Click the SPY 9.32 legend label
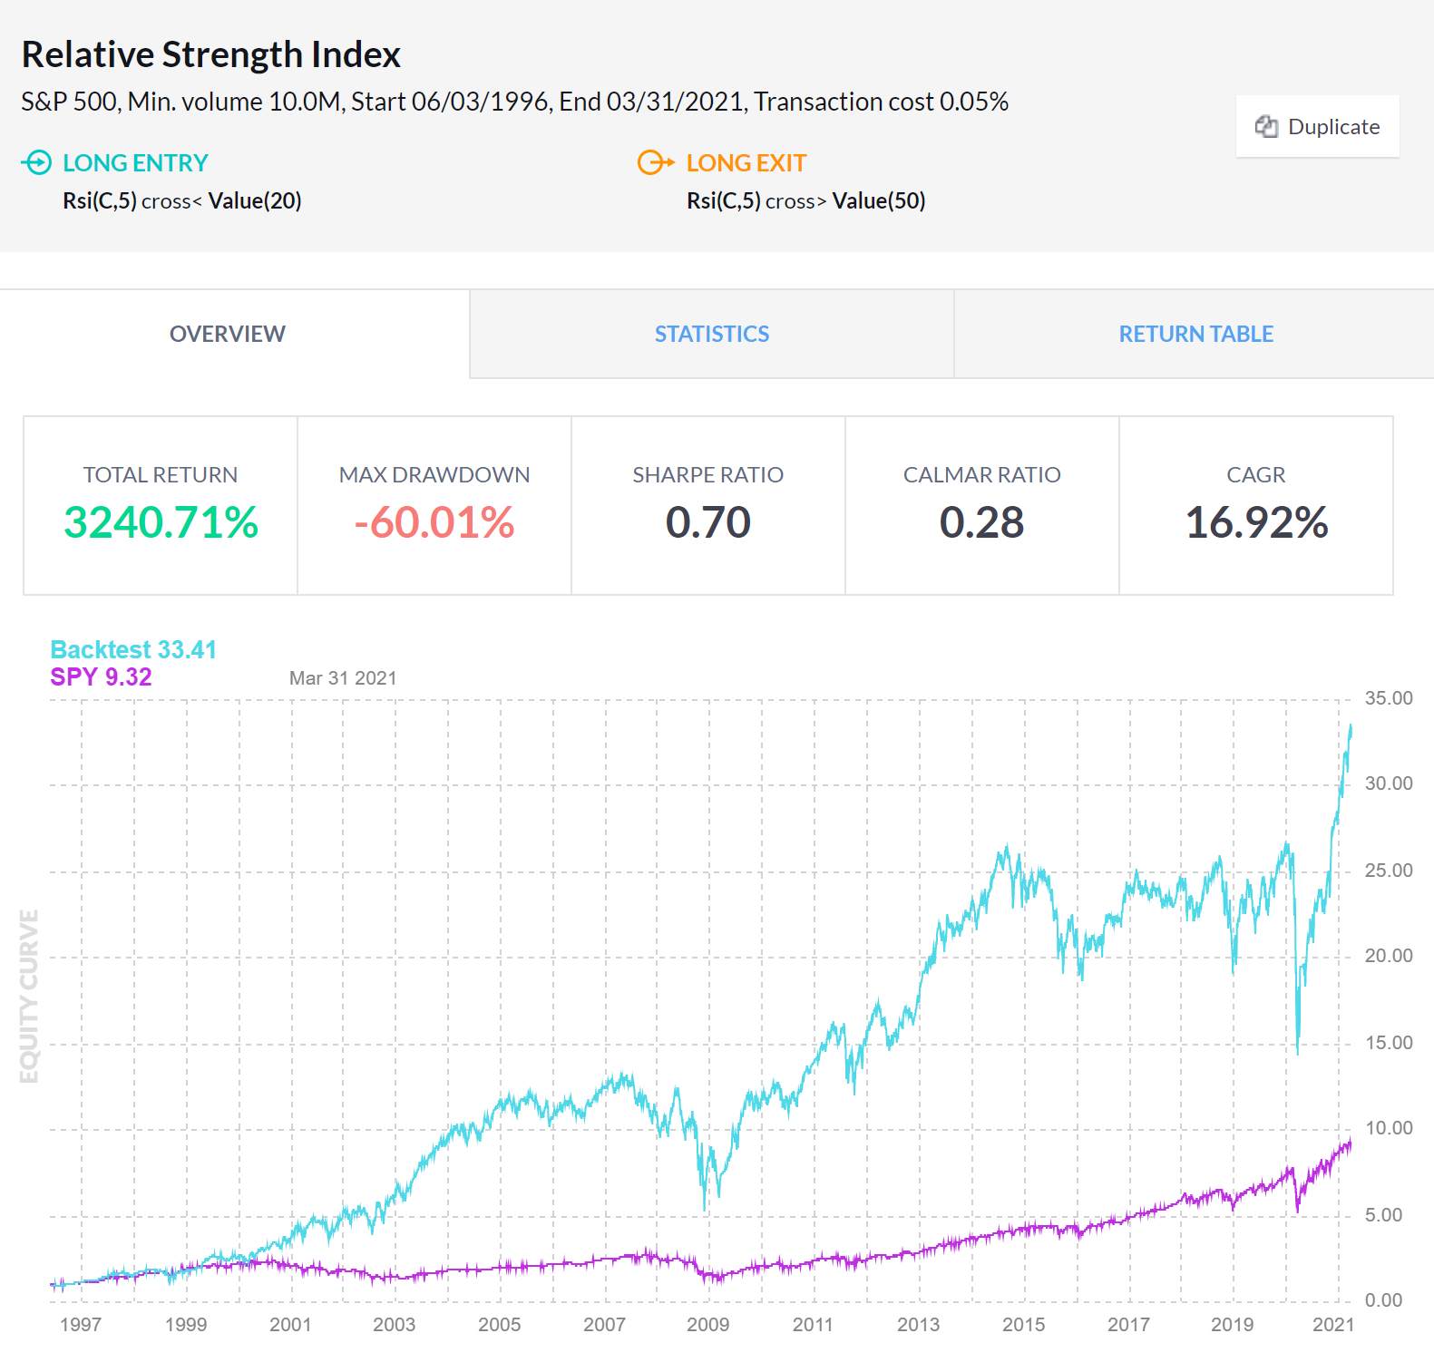This screenshot has height=1372, width=1434. point(101,676)
